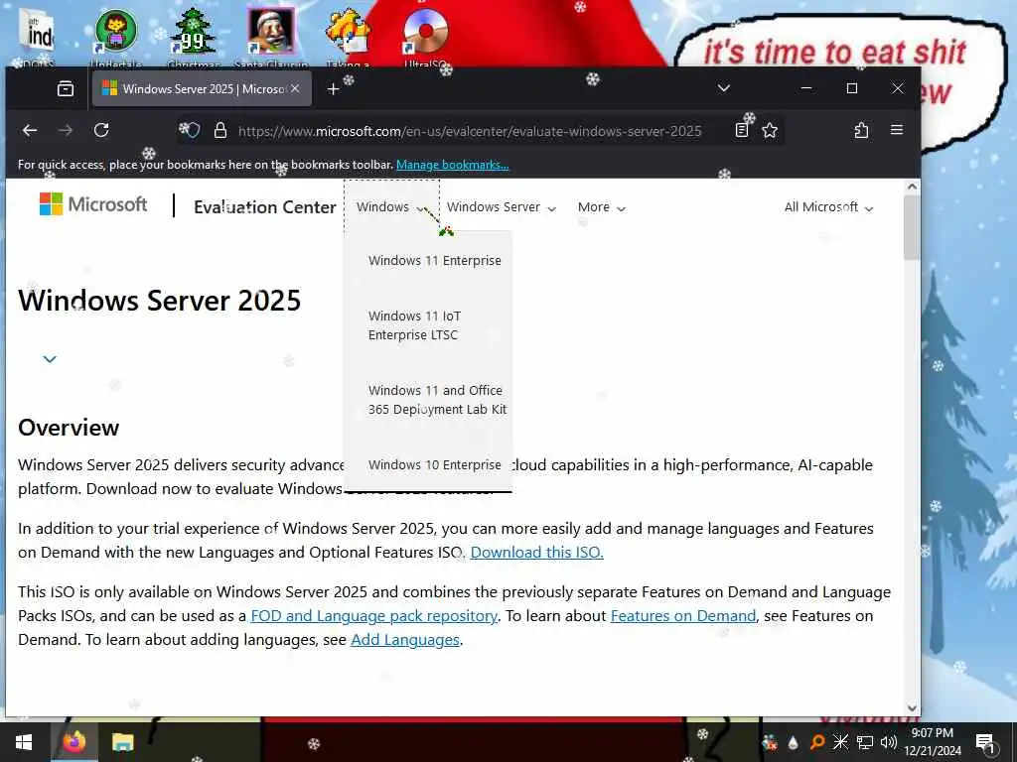Open the Christmas tree desktop shortcut

click(x=194, y=38)
